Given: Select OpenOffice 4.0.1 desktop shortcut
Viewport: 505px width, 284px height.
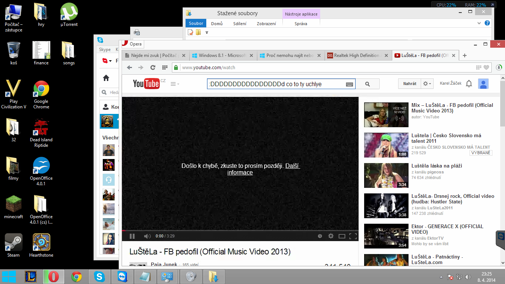Looking at the screenshot, I should pos(41,172).
